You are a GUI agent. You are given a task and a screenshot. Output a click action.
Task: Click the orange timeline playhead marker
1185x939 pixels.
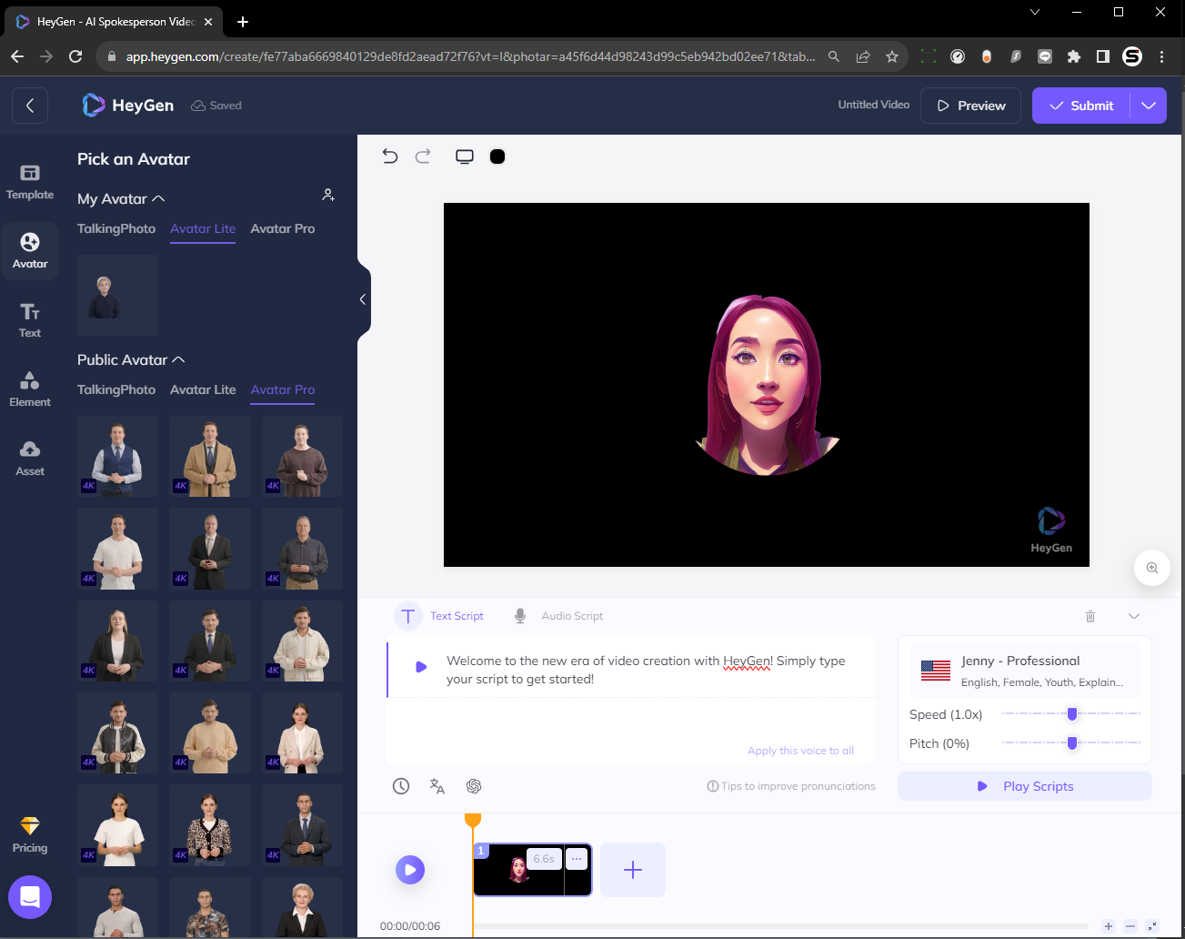coord(473,821)
